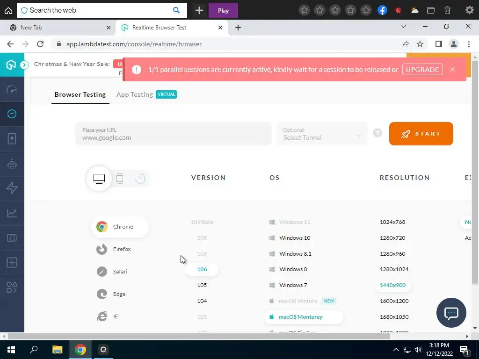Open the chat support bubble

(451, 313)
